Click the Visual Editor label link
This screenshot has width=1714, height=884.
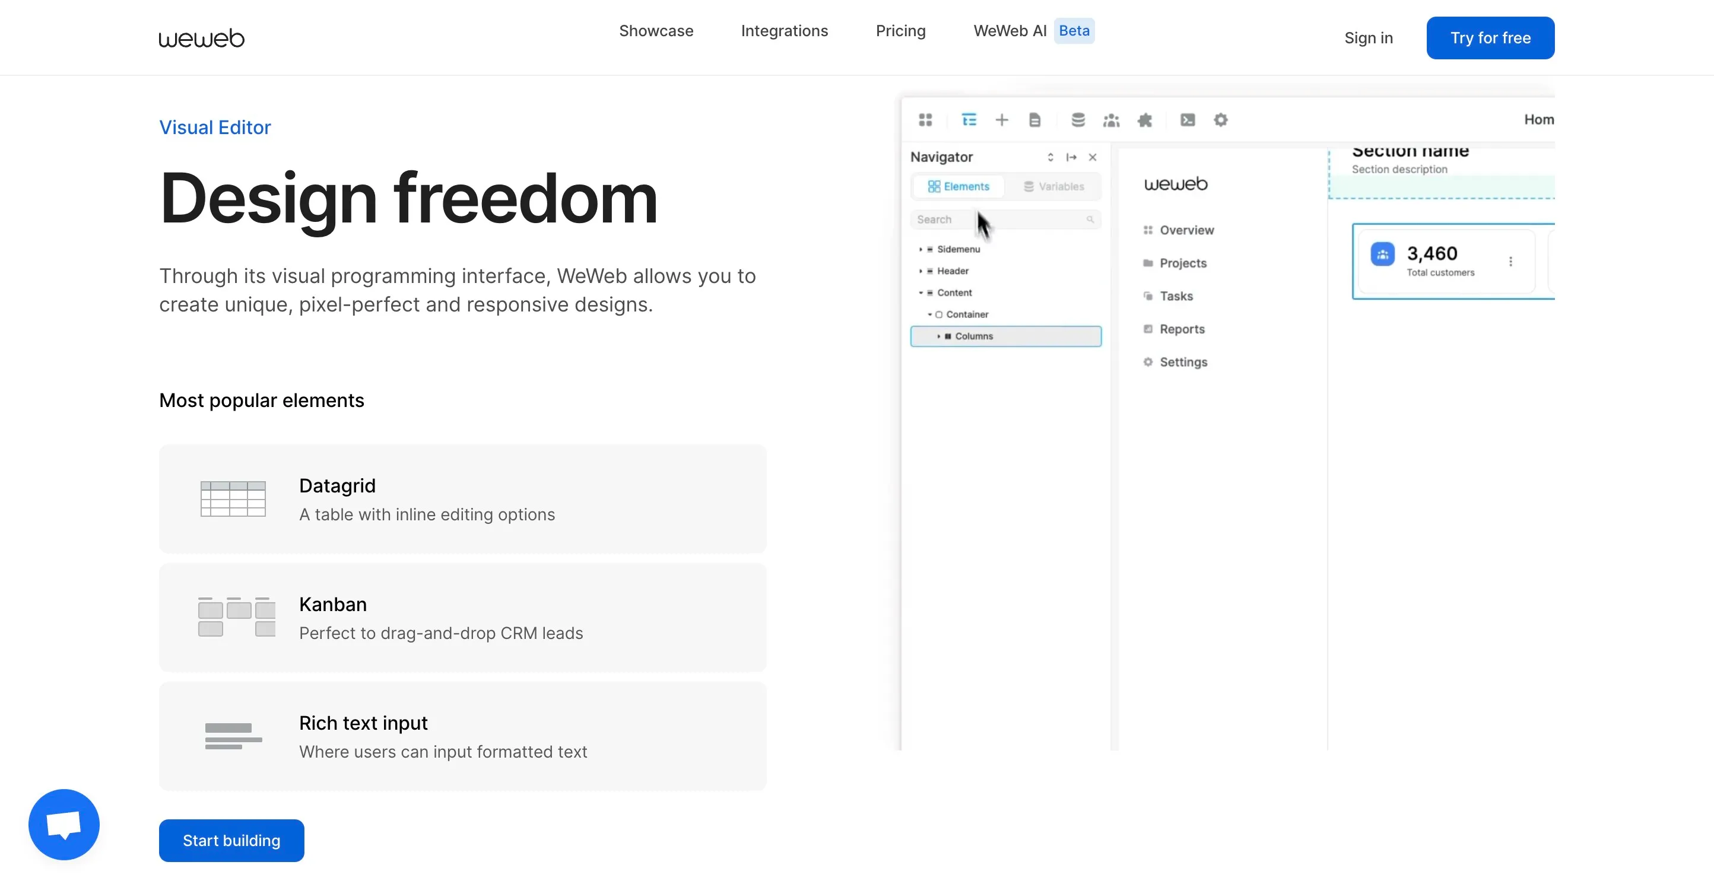(215, 127)
